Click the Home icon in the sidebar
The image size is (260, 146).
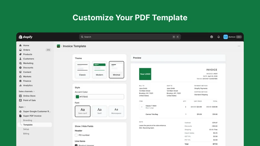20,45
